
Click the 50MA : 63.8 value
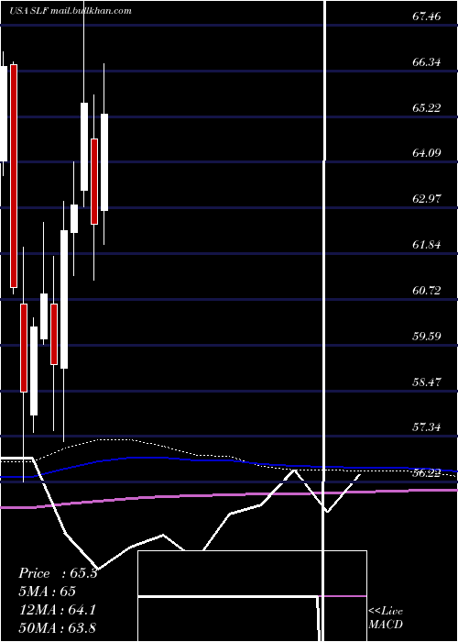(57, 627)
